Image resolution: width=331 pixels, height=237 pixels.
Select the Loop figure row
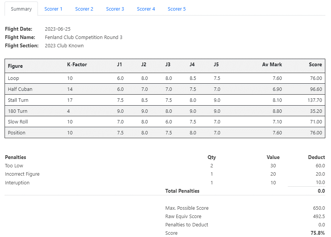[14, 78]
